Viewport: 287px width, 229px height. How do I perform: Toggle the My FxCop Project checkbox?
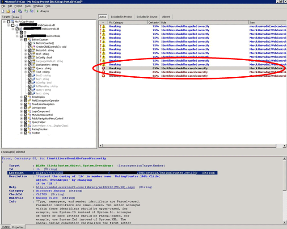pos(8,21)
